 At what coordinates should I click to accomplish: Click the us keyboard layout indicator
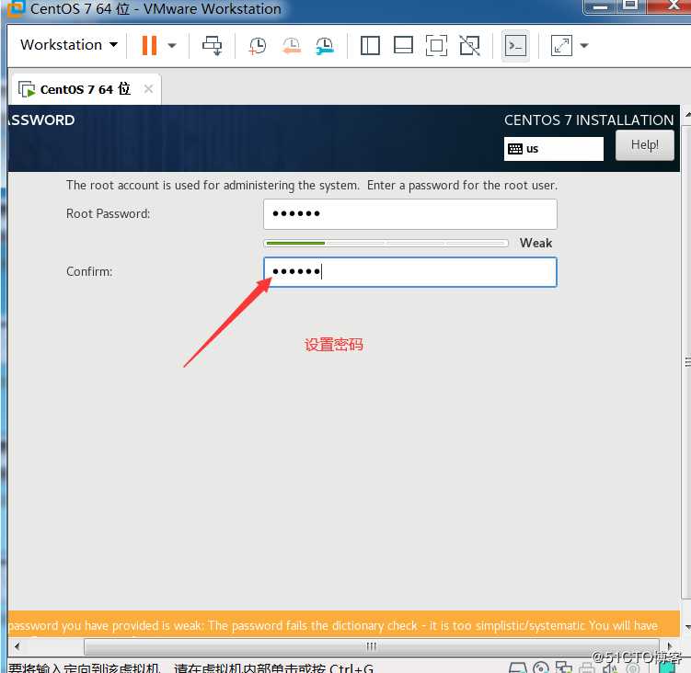coord(554,149)
